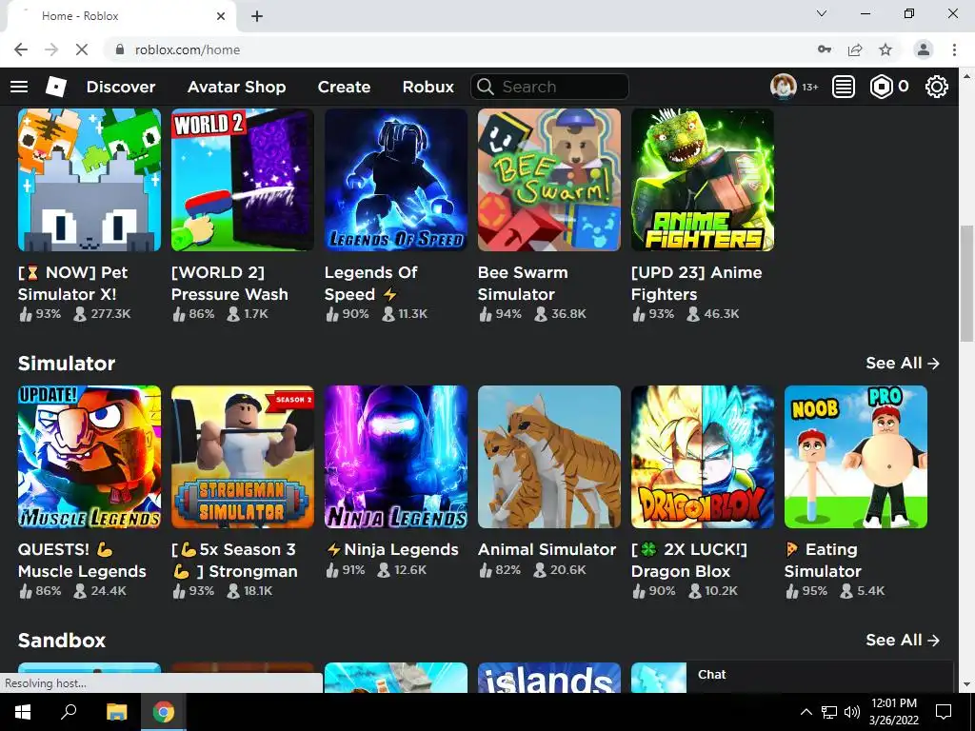Open the Windows notification center icon

[x=944, y=712]
